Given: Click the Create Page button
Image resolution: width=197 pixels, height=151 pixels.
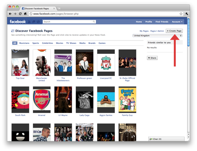Looking at the screenshot, I should (174, 31).
